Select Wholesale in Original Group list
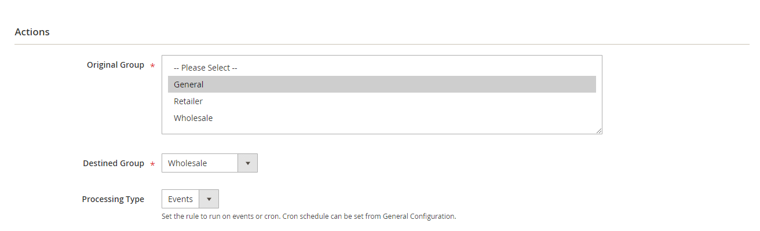This screenshot has width=760, height=231. click(382, 118)
